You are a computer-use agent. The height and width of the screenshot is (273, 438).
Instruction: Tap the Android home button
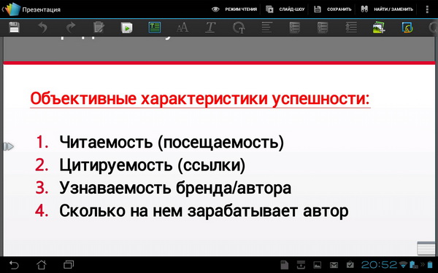42,265
